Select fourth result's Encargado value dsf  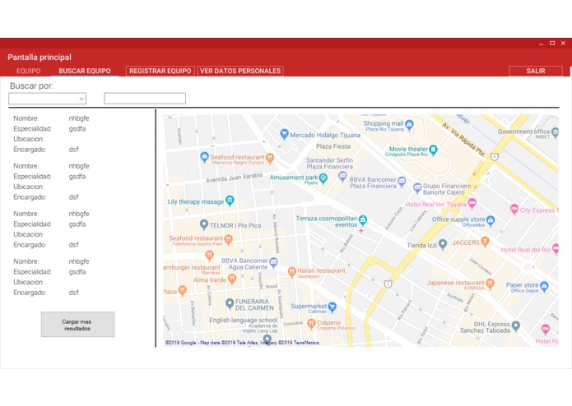pyautogui.click(x=74, y=293)
